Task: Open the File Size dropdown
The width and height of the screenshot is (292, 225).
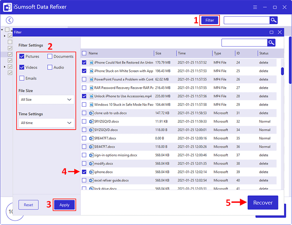Action: coord(46,100)
